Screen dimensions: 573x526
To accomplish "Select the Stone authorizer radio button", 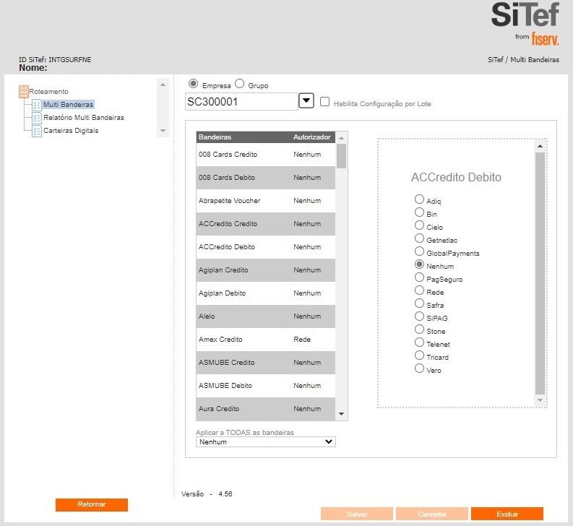I will point(419,329).
